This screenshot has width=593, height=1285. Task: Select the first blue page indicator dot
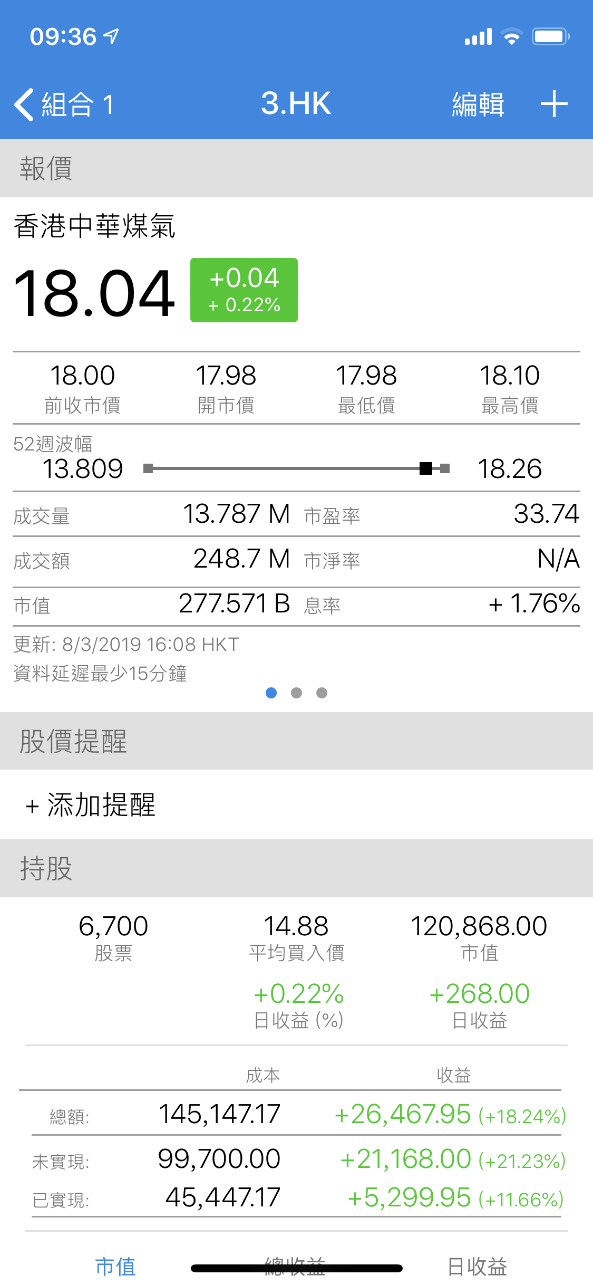[271, 693]
